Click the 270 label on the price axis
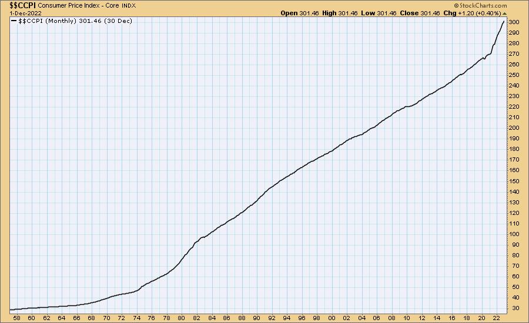 coord(514,54)
